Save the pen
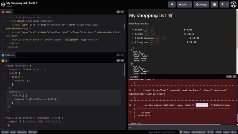The width and height of the screenshot is (238, 134). 183,4
